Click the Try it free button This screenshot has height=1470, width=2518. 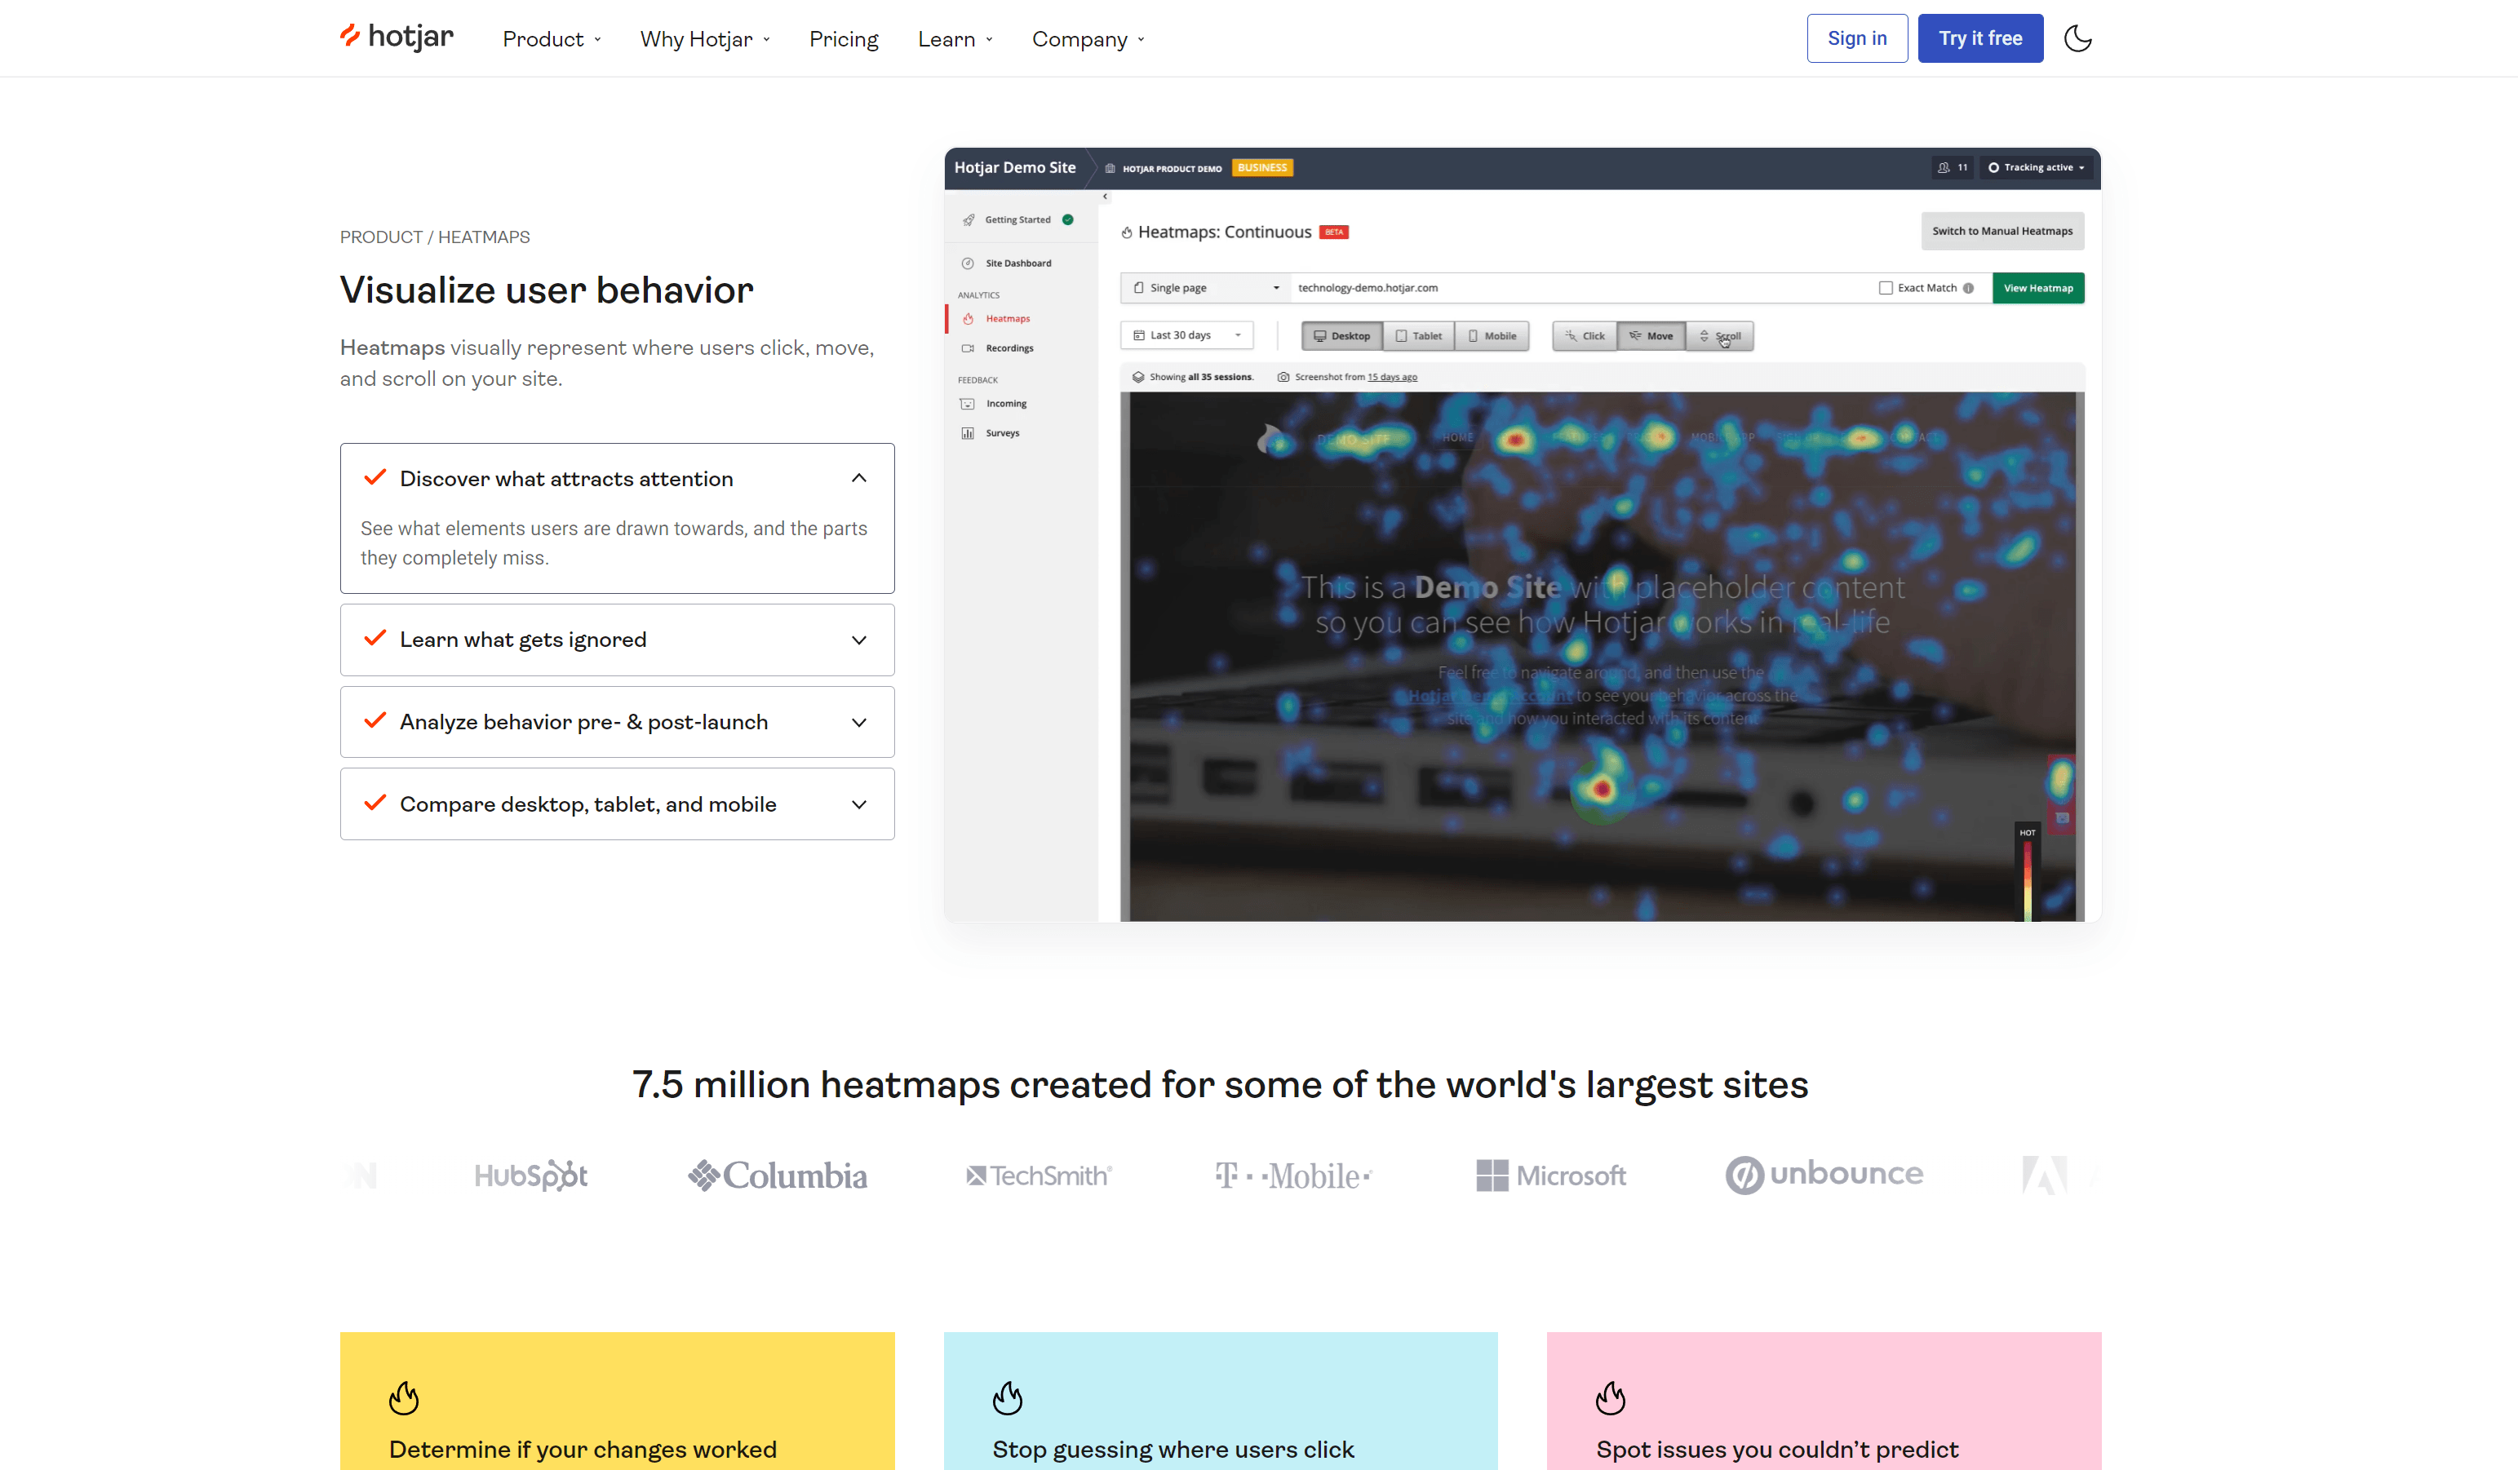click(x=1979, y=38)
